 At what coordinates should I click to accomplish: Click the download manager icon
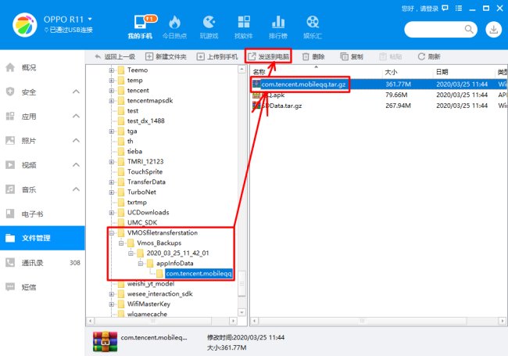click(x=494, y=29)
